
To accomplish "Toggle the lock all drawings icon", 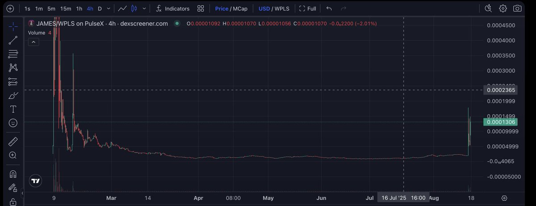I will 13,202.
